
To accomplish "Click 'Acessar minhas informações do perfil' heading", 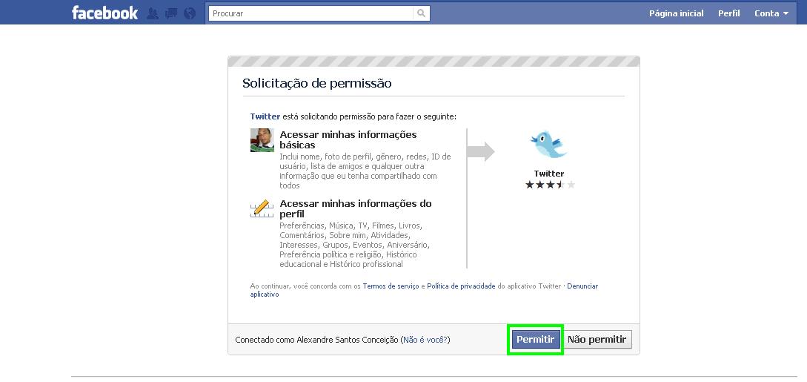I will coord(356,208).
